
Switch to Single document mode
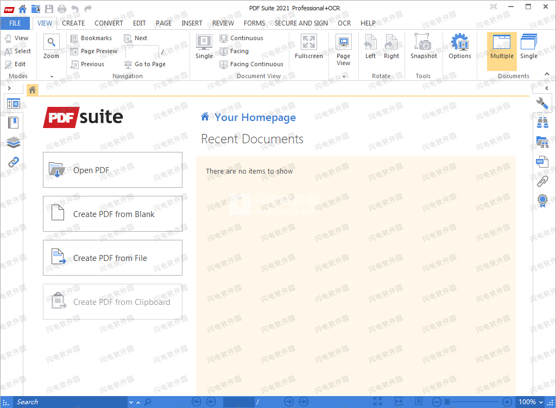tap(529, 47)
